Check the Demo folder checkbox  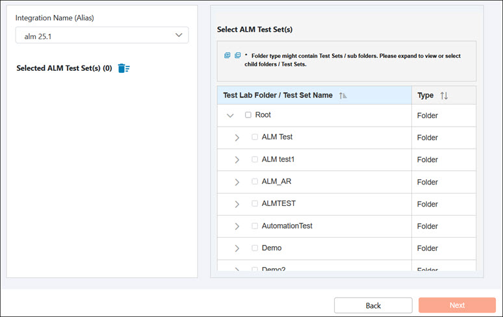click(255, 248)
